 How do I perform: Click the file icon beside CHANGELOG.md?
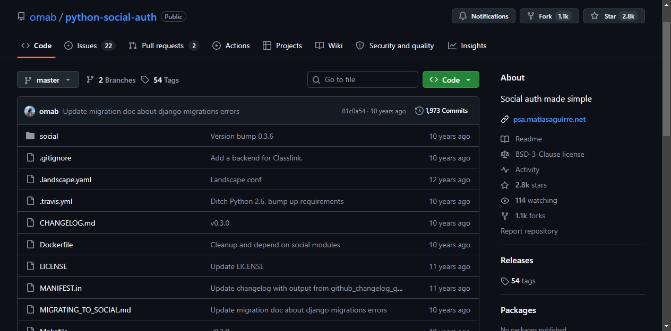pos(30,223)
